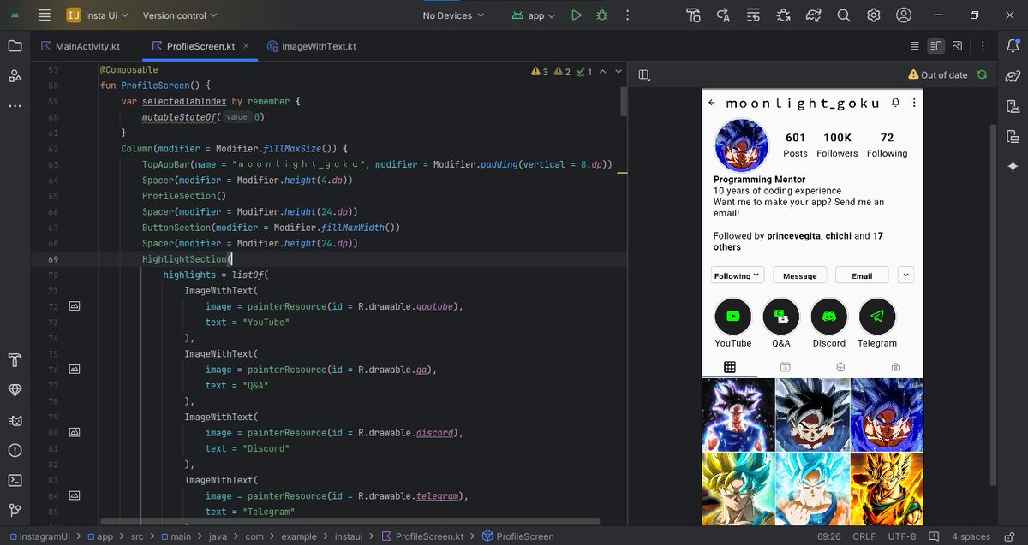The height and width of the screenshot is (545, 1028).
Task: Click Email button in preview
Action: 862,275
